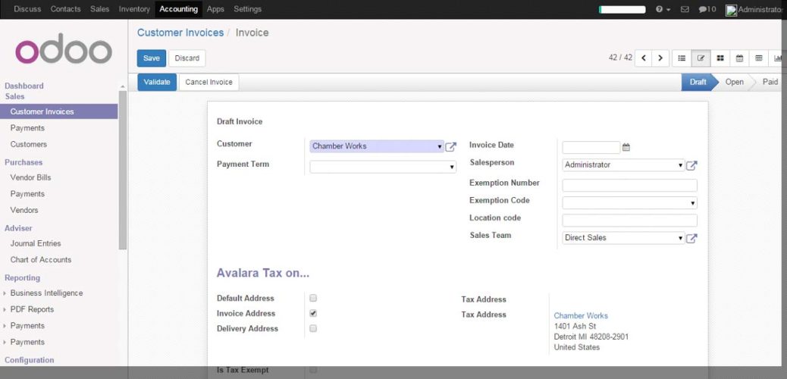Open Vendor Bills in the sidebar
787x379 pixels.
30,177
